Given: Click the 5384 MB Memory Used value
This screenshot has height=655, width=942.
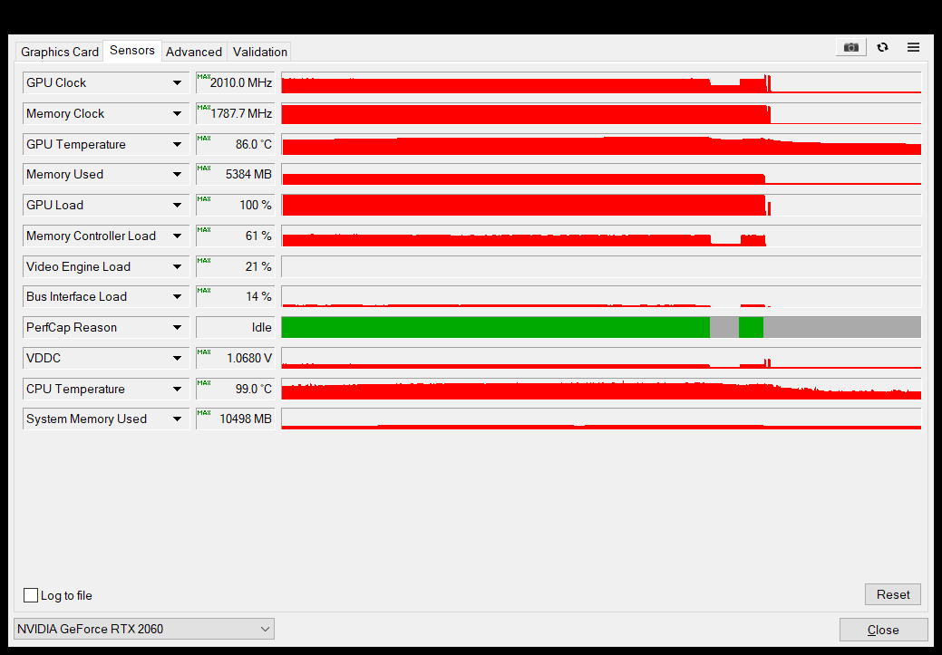Looking at the screenshot, I should tap(236, 174).
